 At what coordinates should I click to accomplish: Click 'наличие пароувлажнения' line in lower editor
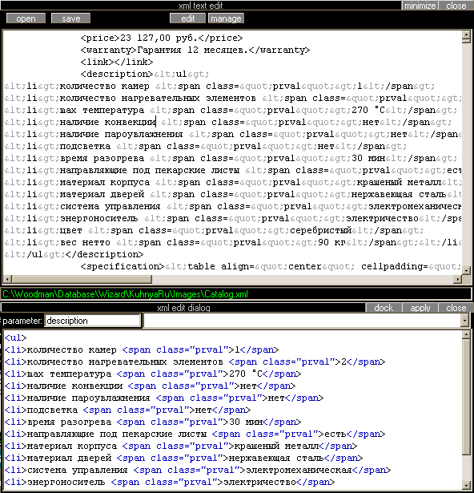pyautogui.click(x=164, y=398)
